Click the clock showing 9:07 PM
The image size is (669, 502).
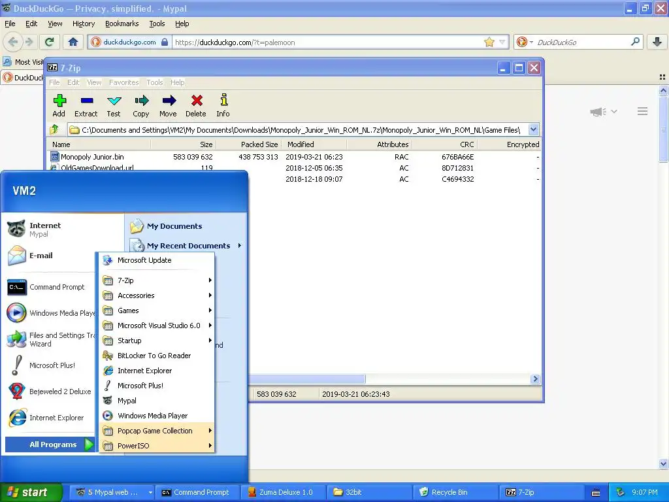coord(644,492)
